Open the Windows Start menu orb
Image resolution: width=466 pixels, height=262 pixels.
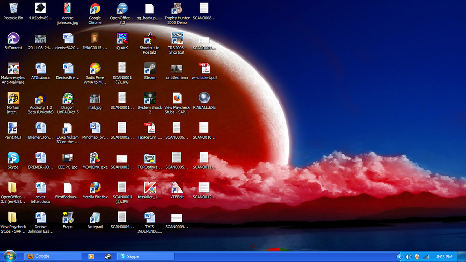click(x=10, y=256)
